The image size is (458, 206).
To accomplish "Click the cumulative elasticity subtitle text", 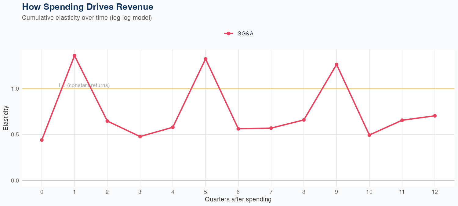I will click(x=87, y=18).
